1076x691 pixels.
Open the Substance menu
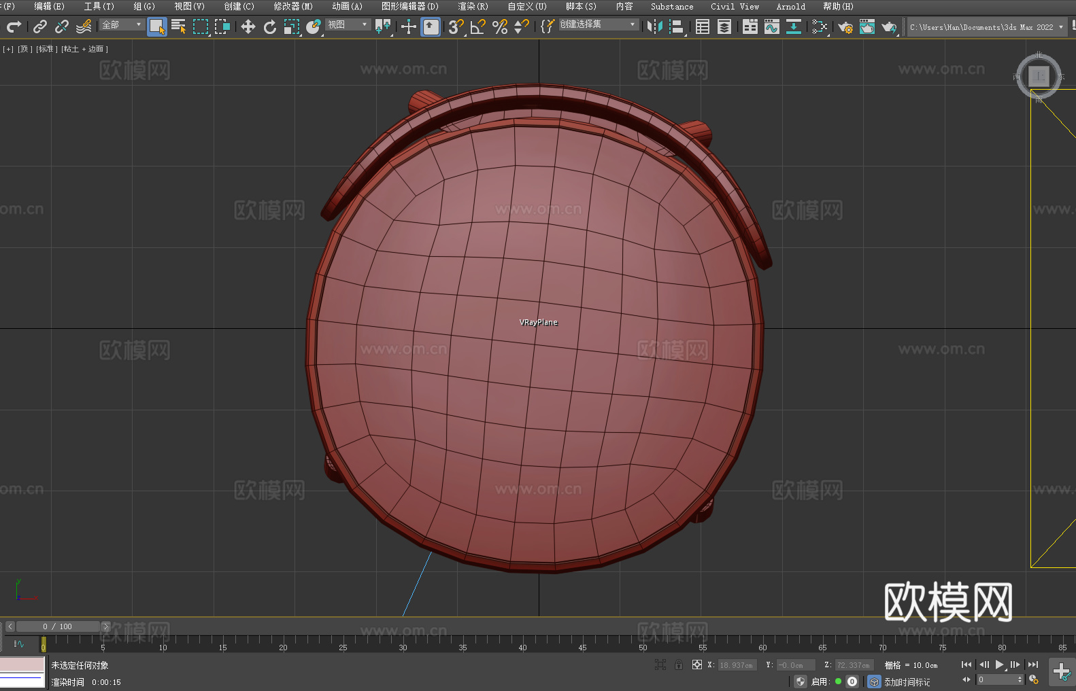point(672,6)
